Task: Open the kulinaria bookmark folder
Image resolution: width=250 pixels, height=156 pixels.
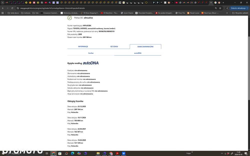Action: point(26,13)
